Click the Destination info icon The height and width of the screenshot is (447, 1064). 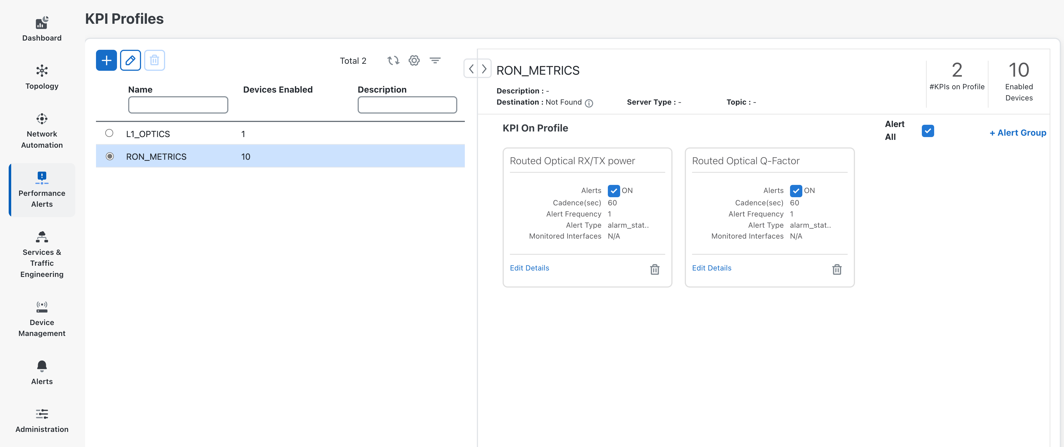pyautogui.click(x=589, y=103)
